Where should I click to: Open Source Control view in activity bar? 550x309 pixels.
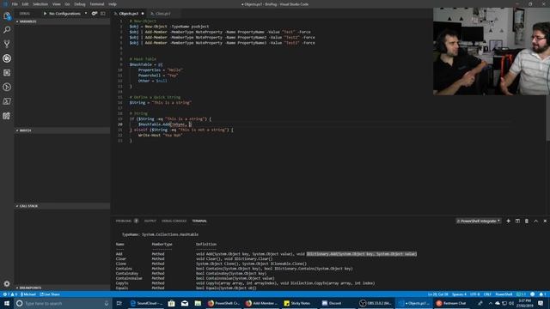(x=7, y=44)
